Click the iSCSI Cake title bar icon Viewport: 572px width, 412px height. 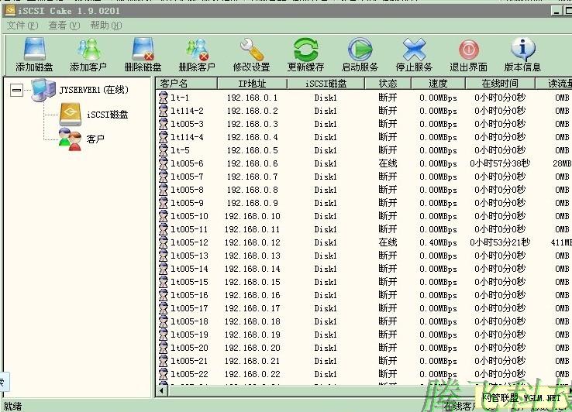click(11, 11)
